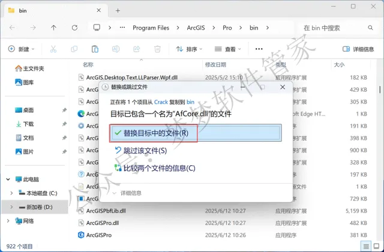Sort by the 大小 column header
Viewport: 384px width, 252px height.
[339, 65]
